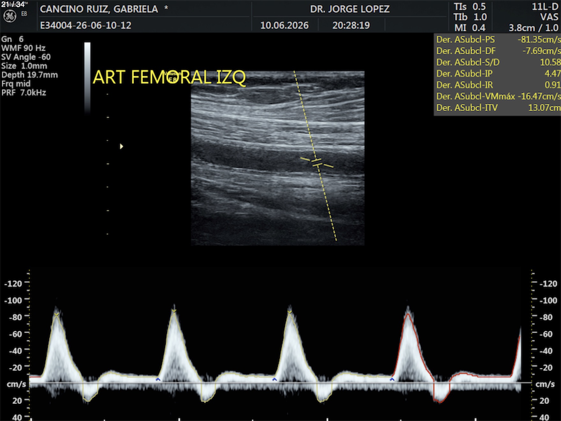
Task: Click the second peak systolic X marker
Action: pos(174,311)
